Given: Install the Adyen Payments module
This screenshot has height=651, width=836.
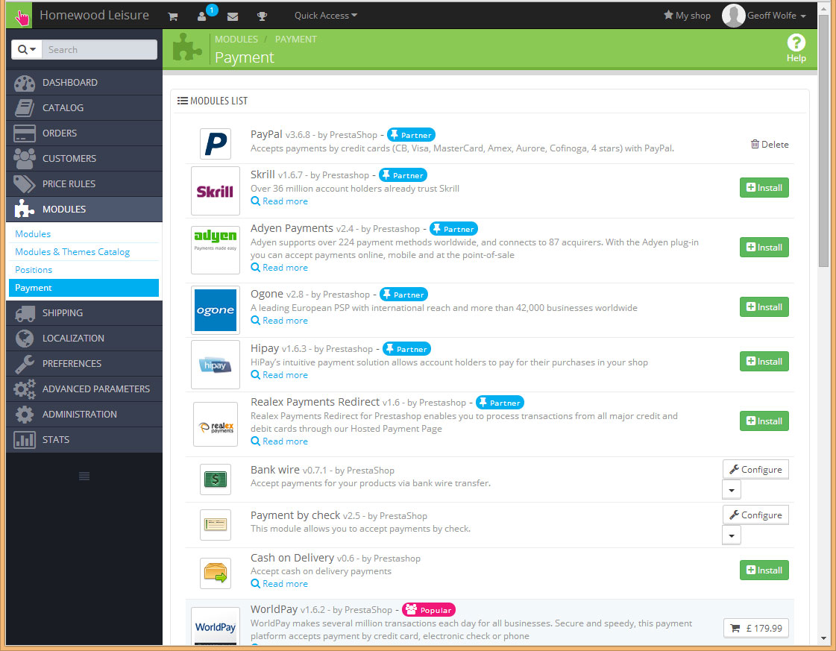Looking at the screenshot, I should point(764,248).
